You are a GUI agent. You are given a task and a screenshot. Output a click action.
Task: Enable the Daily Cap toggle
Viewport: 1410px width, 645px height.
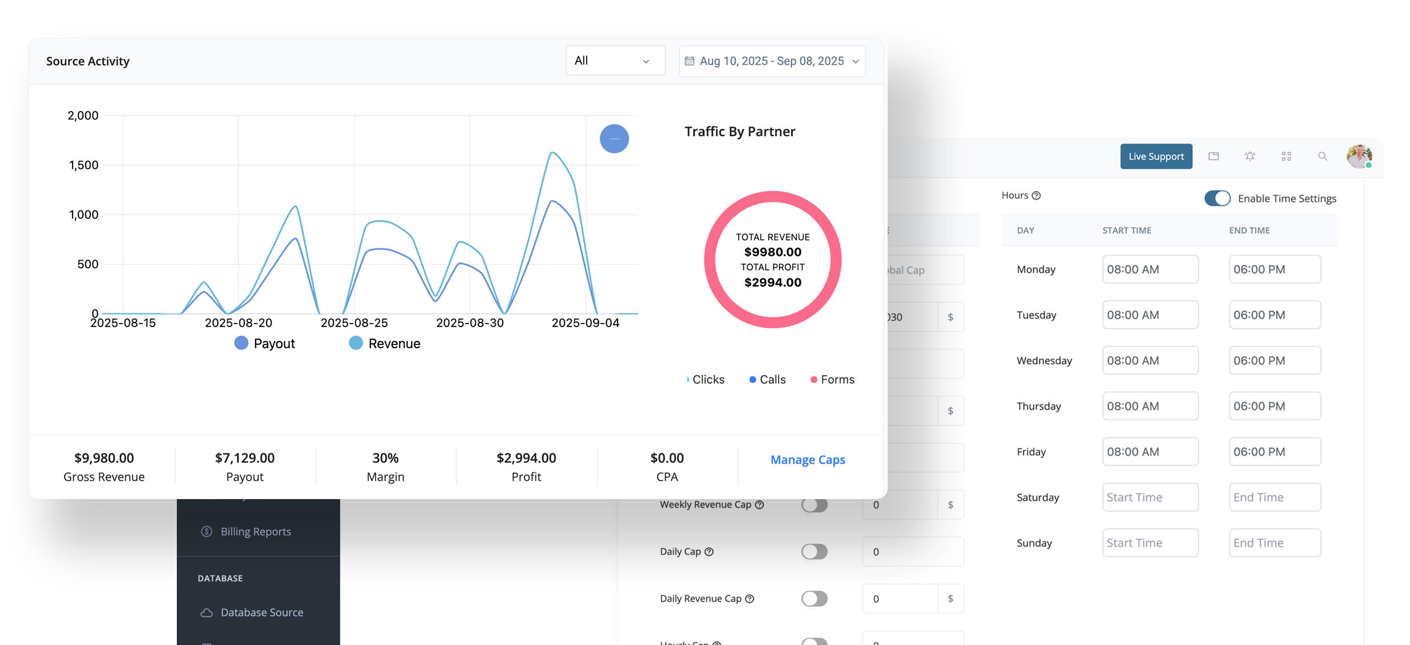tap(815, 551)
